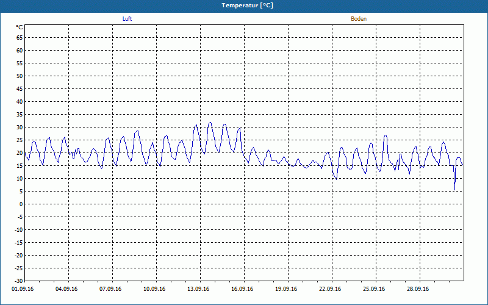Screen dimensions: 488x305
Task: Click the 50 y-axis label
Action: pyautogui.click(x=20, y=76)
